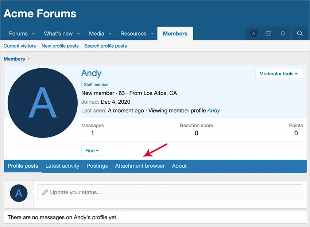Screen dimensions: 310x227
Task: Click the Current visitors link
Action: click(20, 46)
